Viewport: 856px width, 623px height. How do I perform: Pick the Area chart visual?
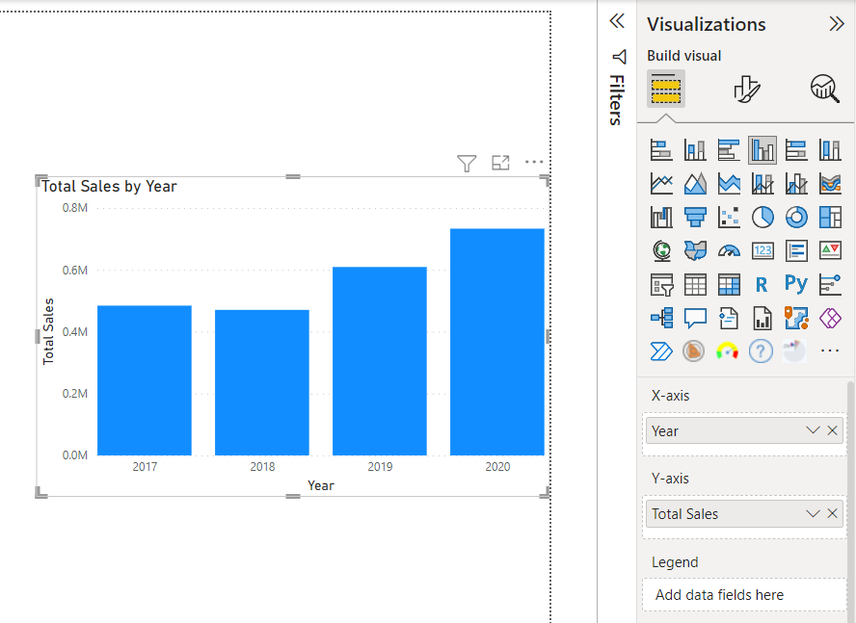pyautogui.click(x=695, y=183)
